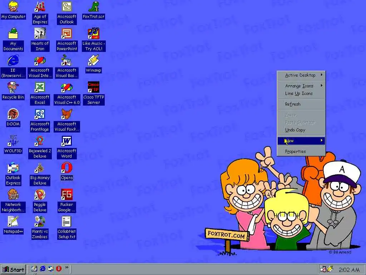The height and width of the screenshot is (275, 366).
Task: Select the Bejeweled 2 Deluxe shortcut
Action: pos(40,147)
